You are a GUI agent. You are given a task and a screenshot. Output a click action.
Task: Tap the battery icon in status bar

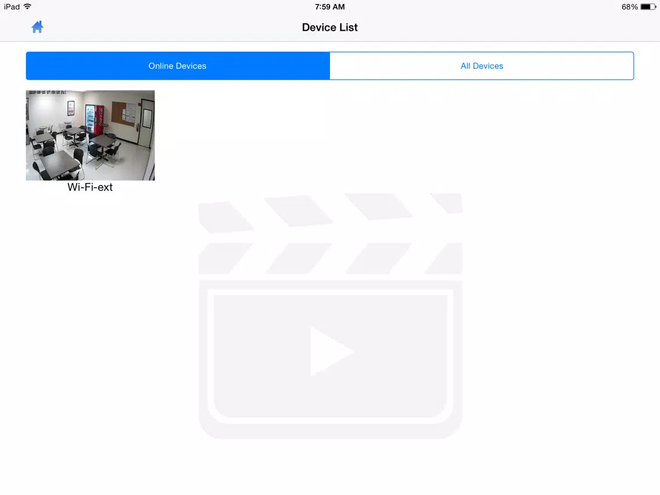tap(648, 7)
